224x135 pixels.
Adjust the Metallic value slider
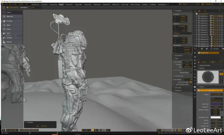click(217, 120)
